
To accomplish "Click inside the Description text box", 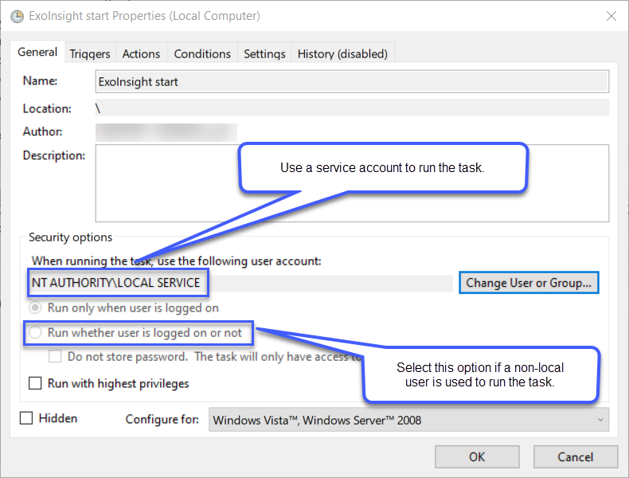I will click(x=352, y=183).
